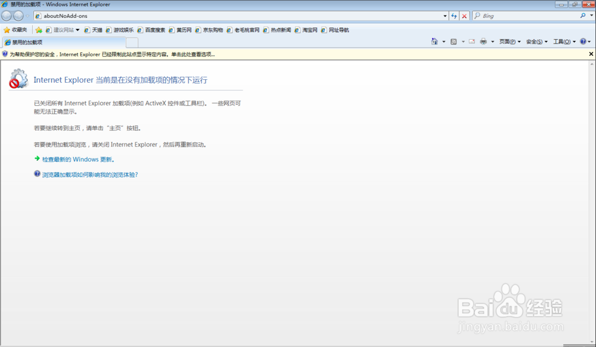Open the 网址导航 favorites link
The width and height of the screenshot is (596, 347).
(335, 30)
